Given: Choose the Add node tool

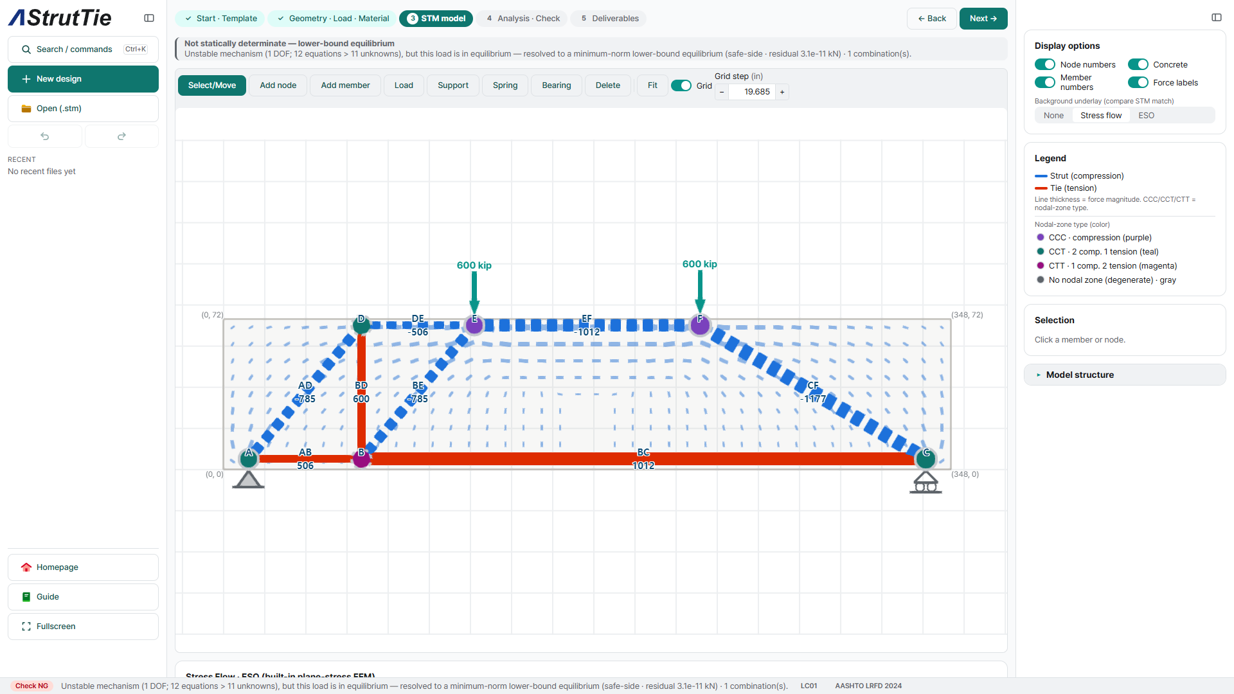Looking at the screenshot, I should click(278, 85).
